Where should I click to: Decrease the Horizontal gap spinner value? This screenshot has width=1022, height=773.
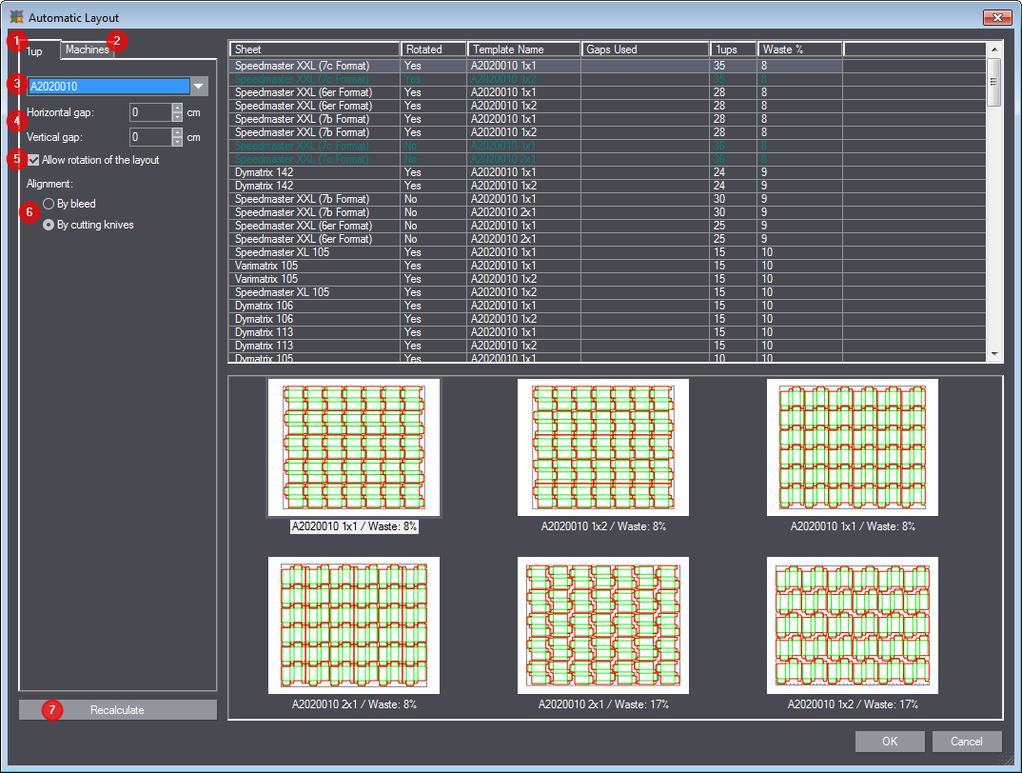pos(177,117)
